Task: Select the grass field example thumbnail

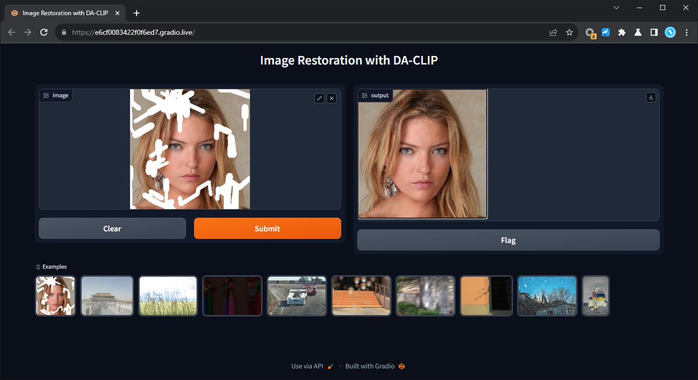Action: click(x=168, y=296)
